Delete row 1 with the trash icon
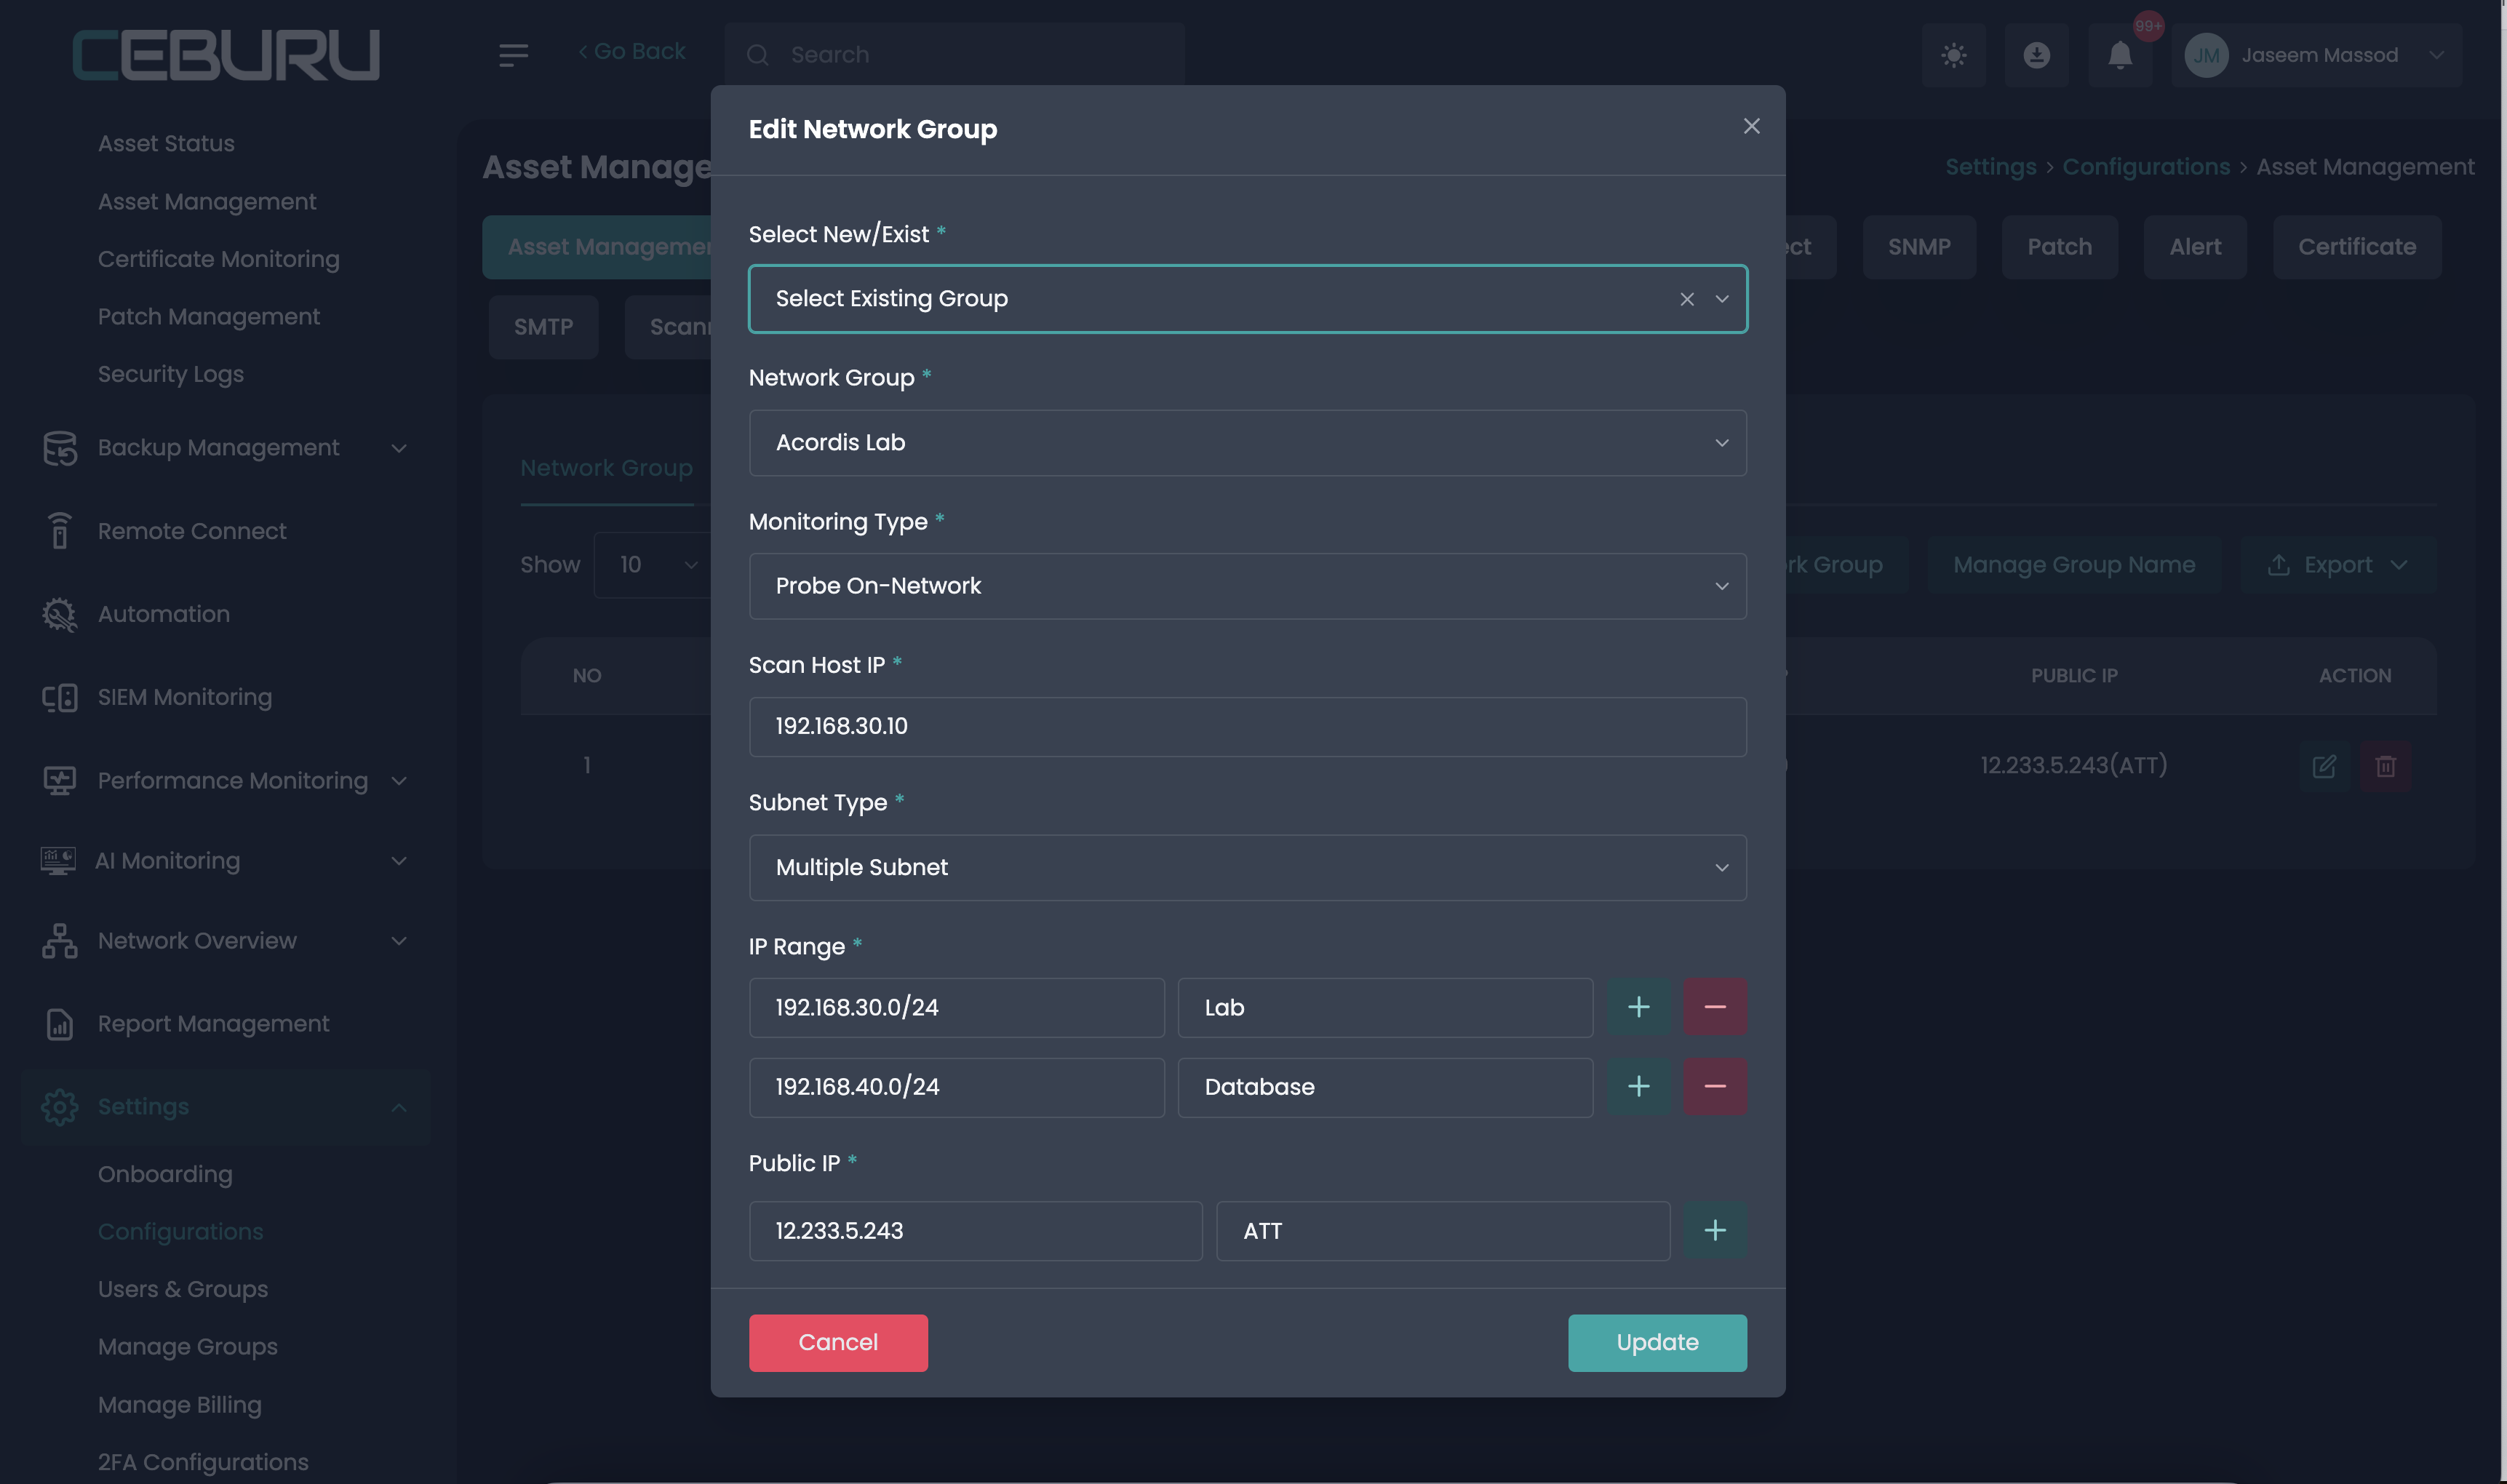2507x1484 pixels. [2385, 766]
